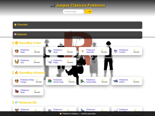Viewport: 155px width, 116px height.
Task: Mark Pokémon Azul as Favorito
Action: (70, 51)
